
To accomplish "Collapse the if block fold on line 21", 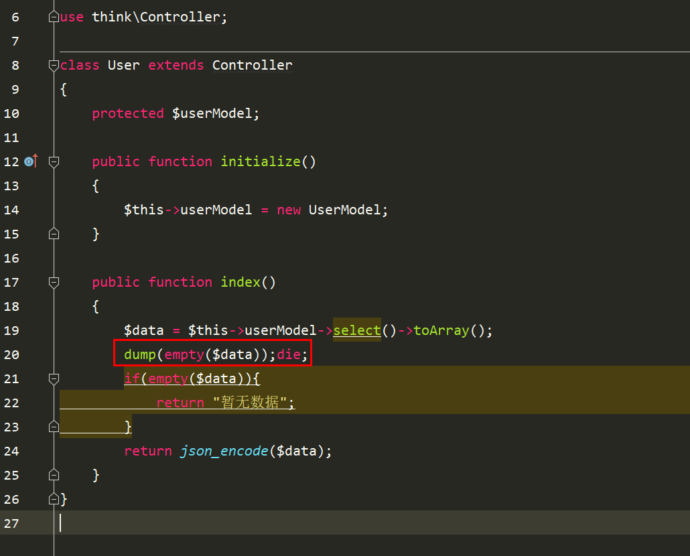I will click(x=54, y=378).
